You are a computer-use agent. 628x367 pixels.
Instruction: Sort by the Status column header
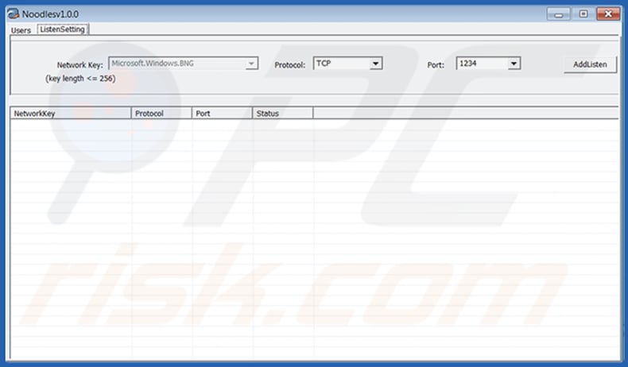(282, 114)
